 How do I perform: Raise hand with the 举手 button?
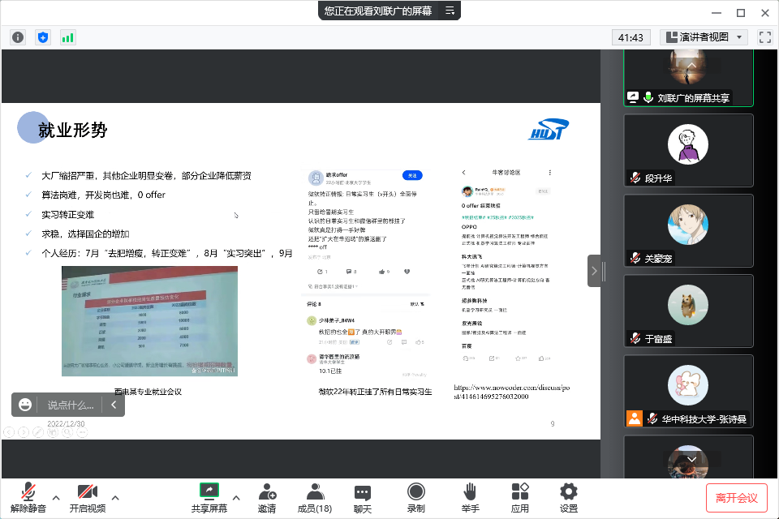pyautogui.click(x=470, y=498)
